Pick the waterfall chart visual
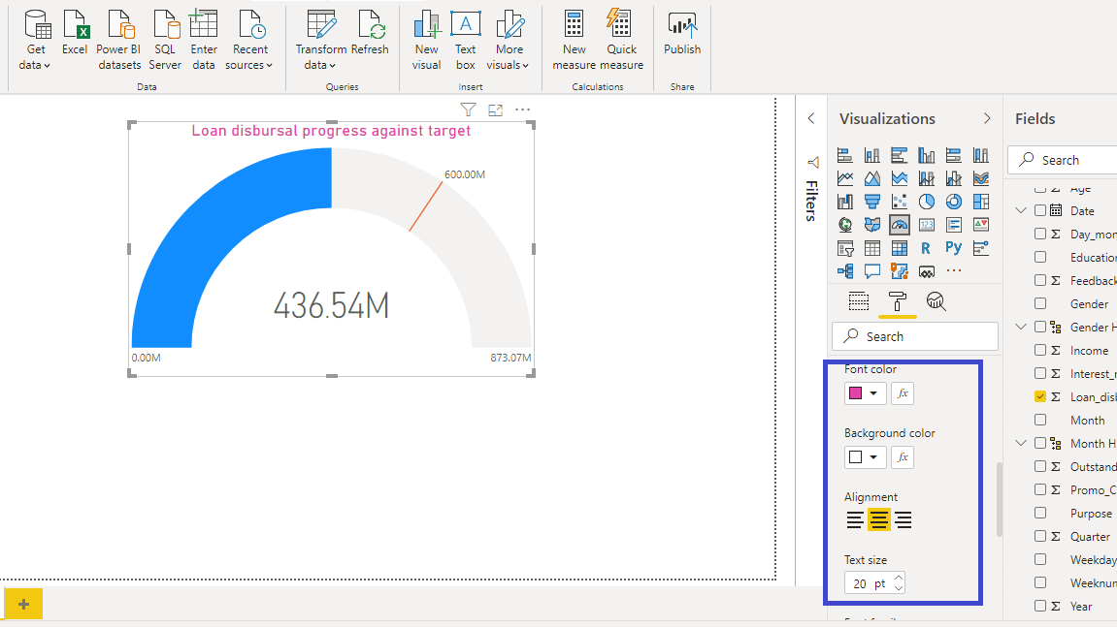Viewport: 1117px width, 627px height. pyautogui.click(x=845, y=203)
